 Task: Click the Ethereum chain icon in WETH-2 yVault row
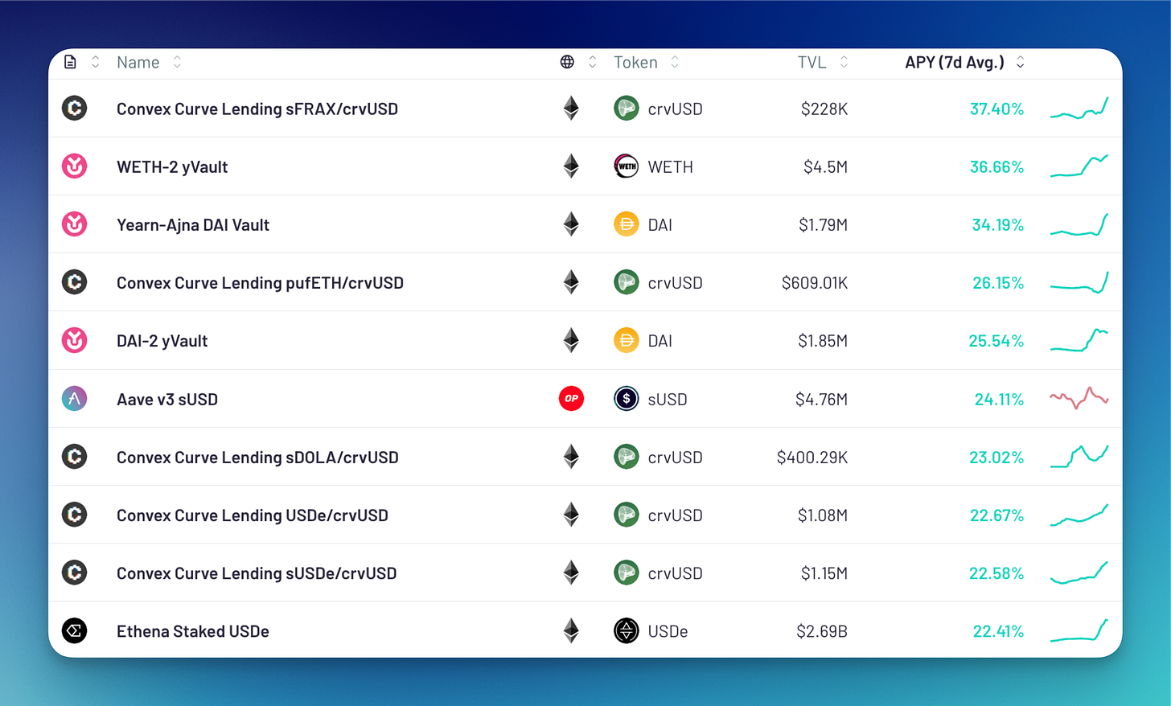pyautogui.click(x=571, y=166)
